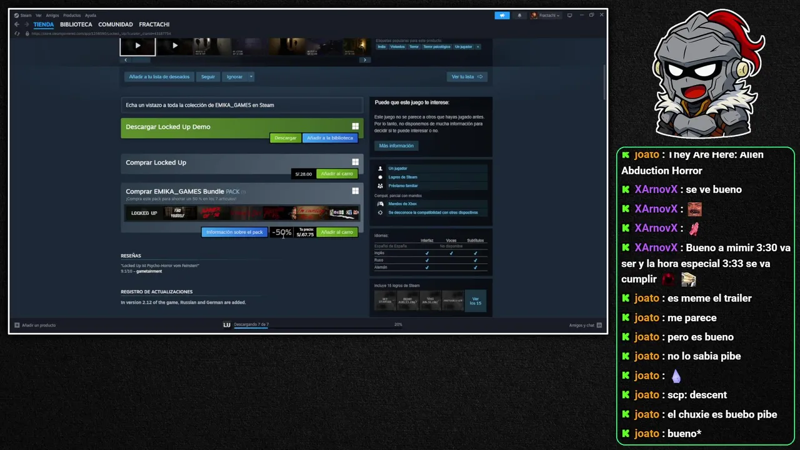Image resolution: width=800 pixels, height=450 pixels.
Task: Click the Terror tag
Action: pos(414,46)
